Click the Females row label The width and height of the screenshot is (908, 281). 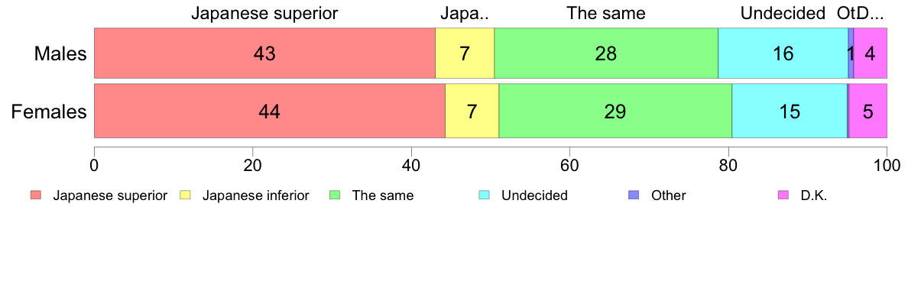tap(49, 111)
